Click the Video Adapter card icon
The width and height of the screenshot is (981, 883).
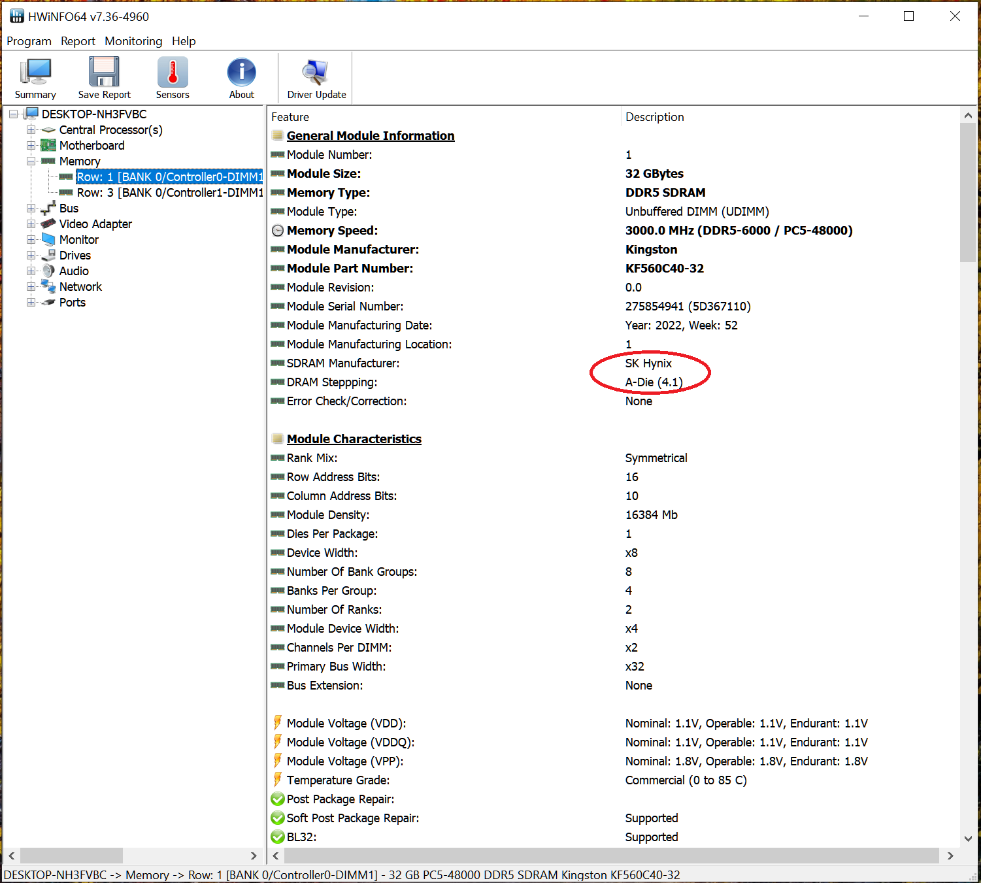pos(48,224)
